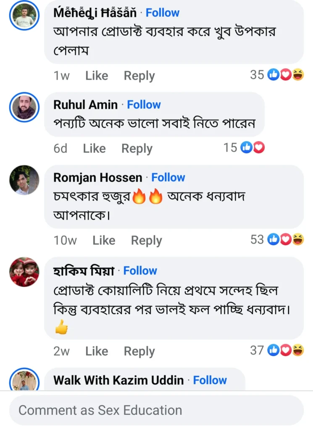Open Romjan Hossen's profile picture
313x430 pixels.
tap(24, 180)
